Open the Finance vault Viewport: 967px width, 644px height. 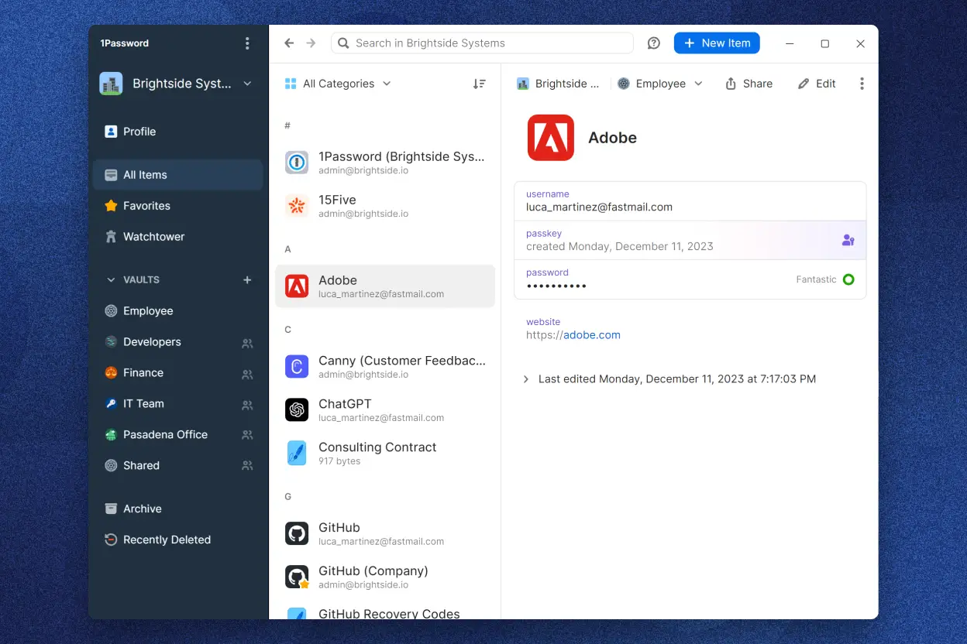pyautogui.click(x=143, y=372)
